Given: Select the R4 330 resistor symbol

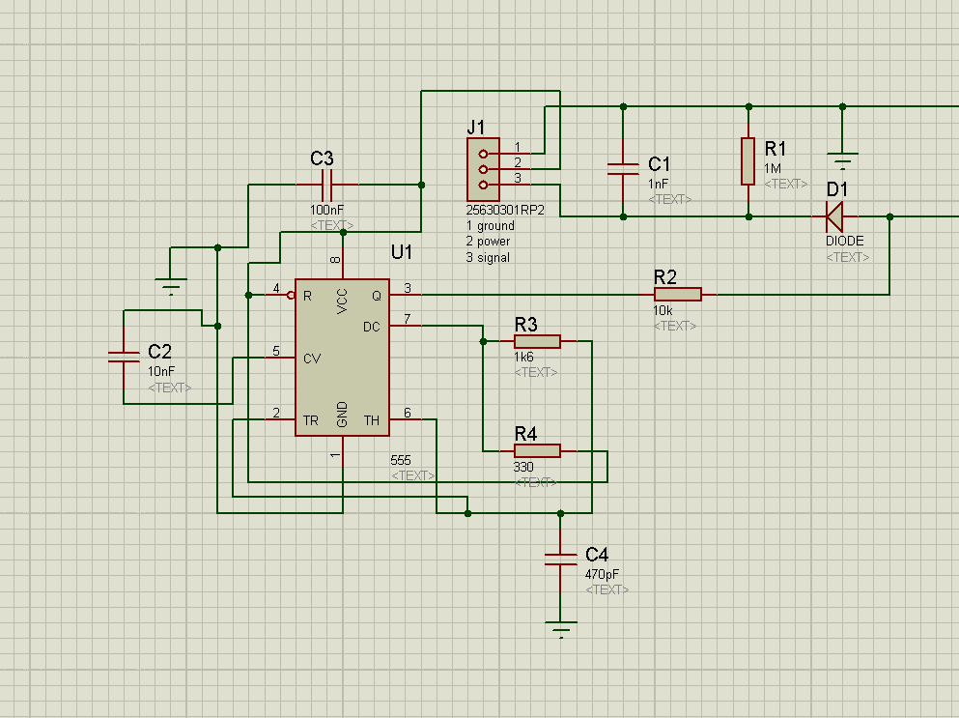Looking at the screenshot, I should (x=538, y=449).
